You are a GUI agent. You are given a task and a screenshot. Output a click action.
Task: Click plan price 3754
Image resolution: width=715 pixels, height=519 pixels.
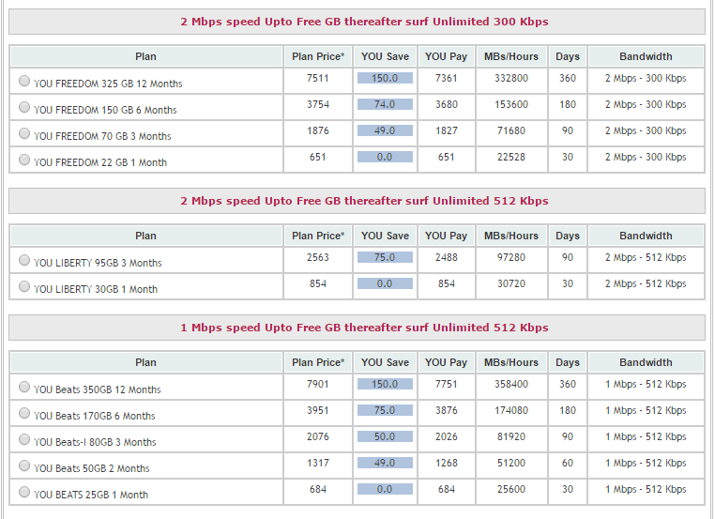(318, 104)
